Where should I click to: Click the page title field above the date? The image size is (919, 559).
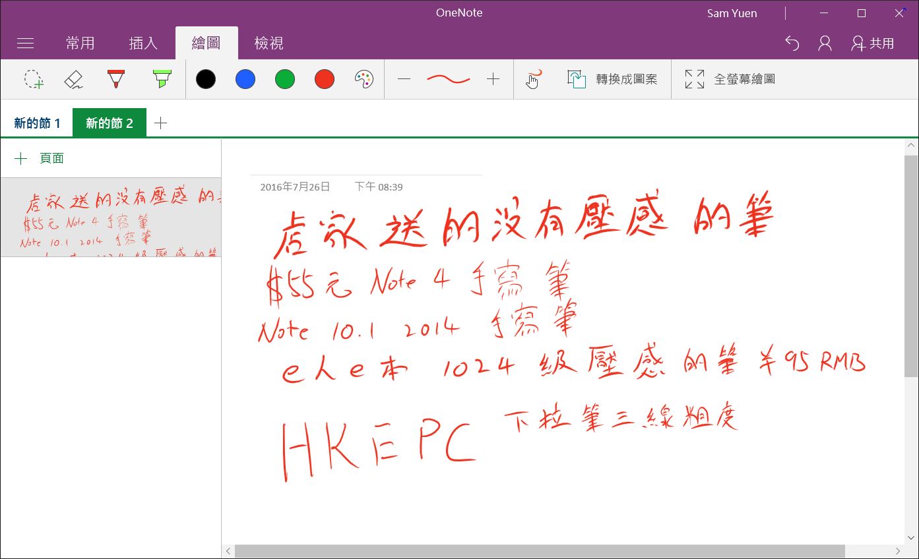tap(366, 163)
